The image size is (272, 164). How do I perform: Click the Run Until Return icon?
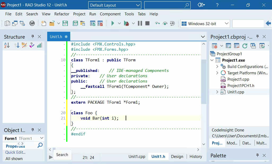(x=172, y=23)
